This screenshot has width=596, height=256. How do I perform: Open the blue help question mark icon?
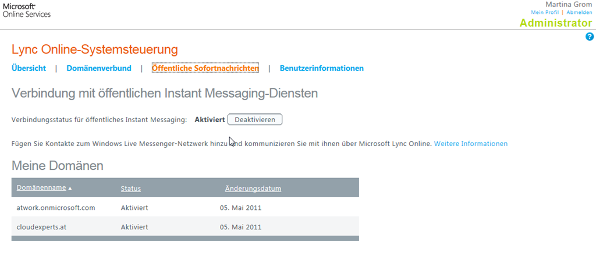[x=590, y=37]
